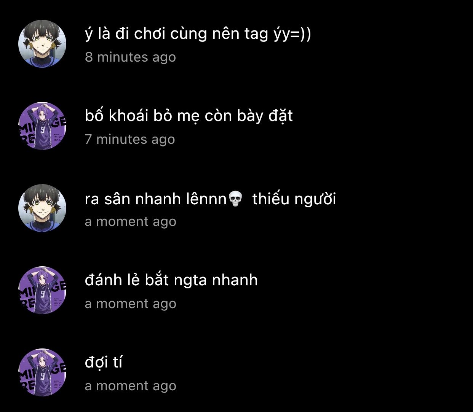Click avatar next to "đánh lẻ bắt ngta nhanh"
The image size is (473, 412).
[x=42, y=290]
